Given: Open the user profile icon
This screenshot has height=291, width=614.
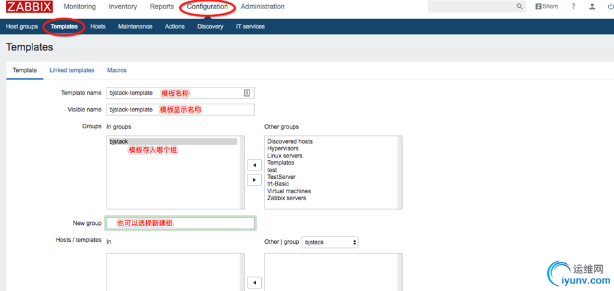Looking at the screenshot, I should pos(592,6).
